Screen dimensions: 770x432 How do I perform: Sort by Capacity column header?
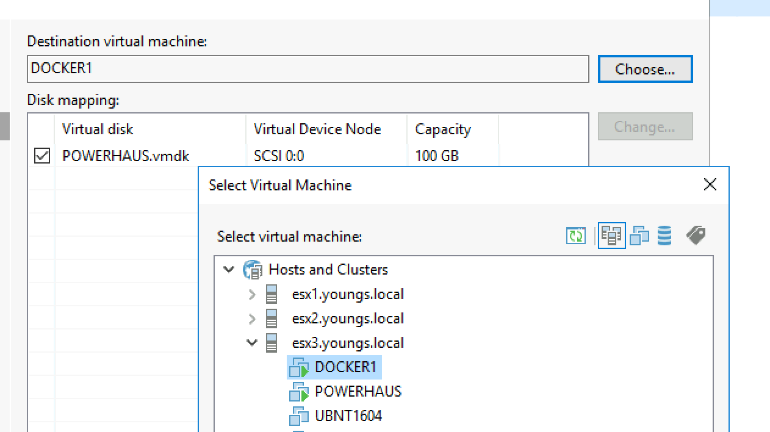(453, 129)
